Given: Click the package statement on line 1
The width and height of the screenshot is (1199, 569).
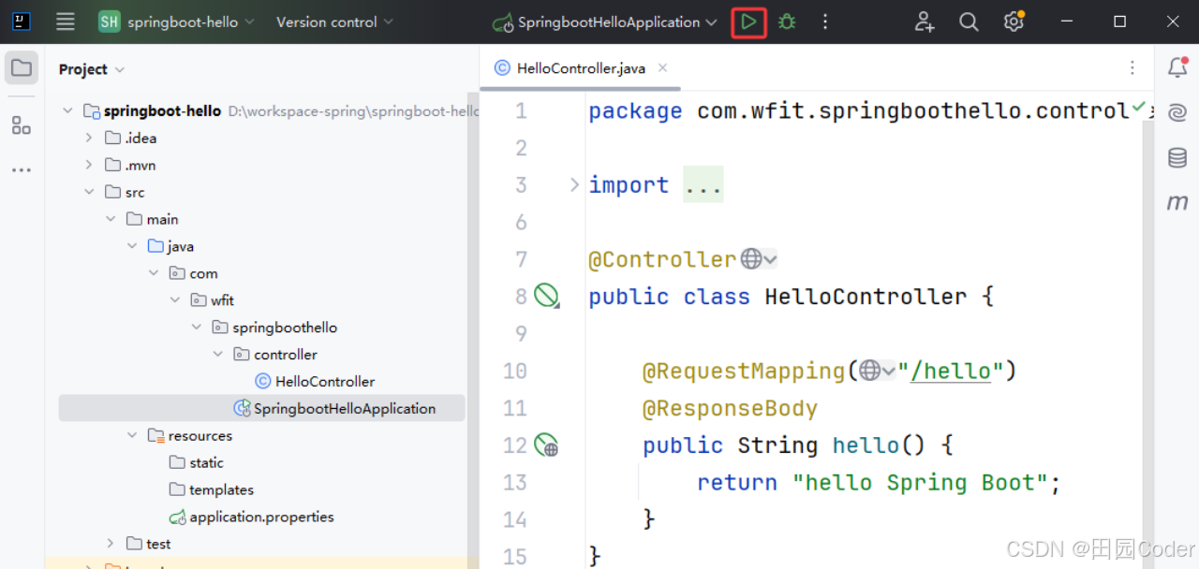Looking at the screenshot, I should click(859, 111).
